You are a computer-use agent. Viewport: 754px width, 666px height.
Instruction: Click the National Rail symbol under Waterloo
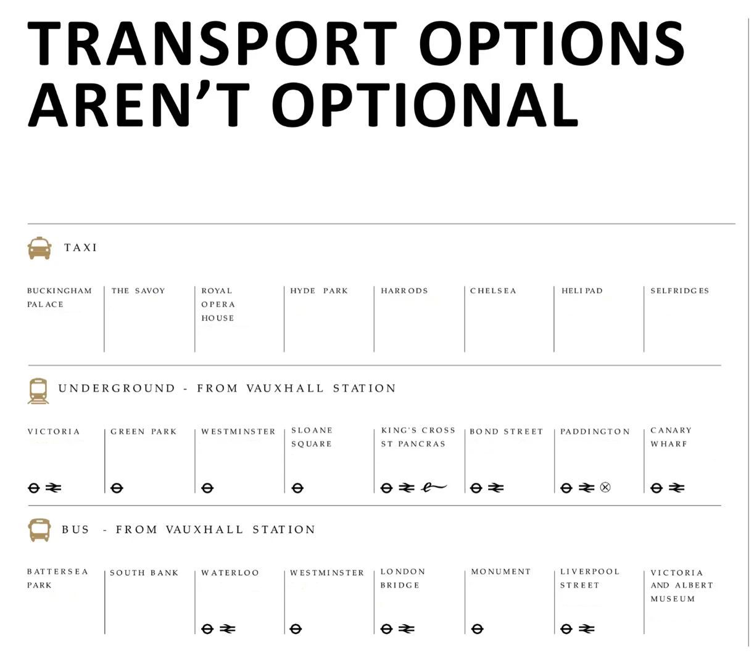click(x=228, y=629)
